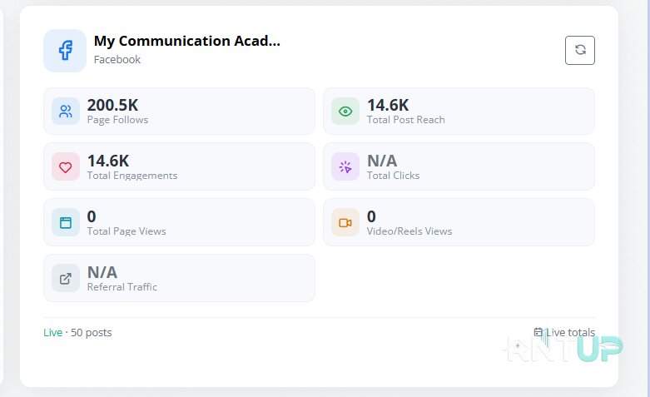650x397 pixels.
Task: Click the 50 posts count text
Action: tap(92, 332)
